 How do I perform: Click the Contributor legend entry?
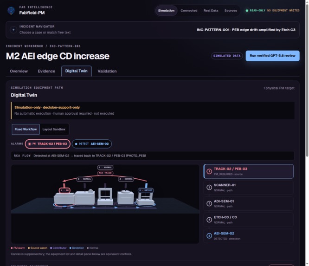click(x=58, y=248)
